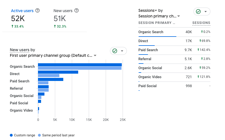This screenshot has height=140, width=225.
Task: Click Organic Search row in Sessions table
Action: (174, 32)
